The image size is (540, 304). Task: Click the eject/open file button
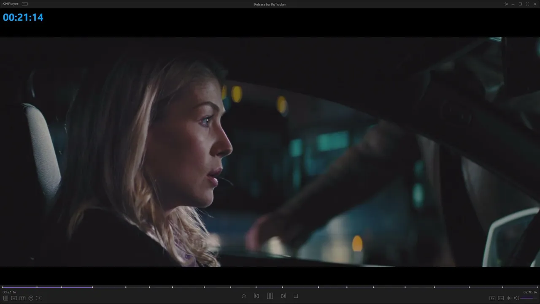pyautogui.click(x=244, y=296)
